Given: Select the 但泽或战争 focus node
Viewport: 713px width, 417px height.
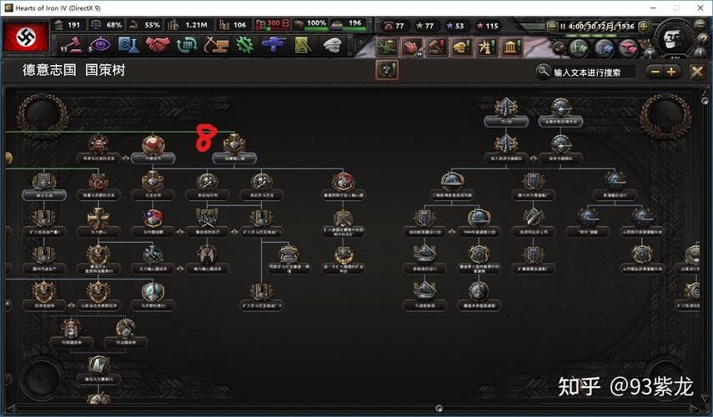Looking at the screenshot, I should (x=43, y=297).
